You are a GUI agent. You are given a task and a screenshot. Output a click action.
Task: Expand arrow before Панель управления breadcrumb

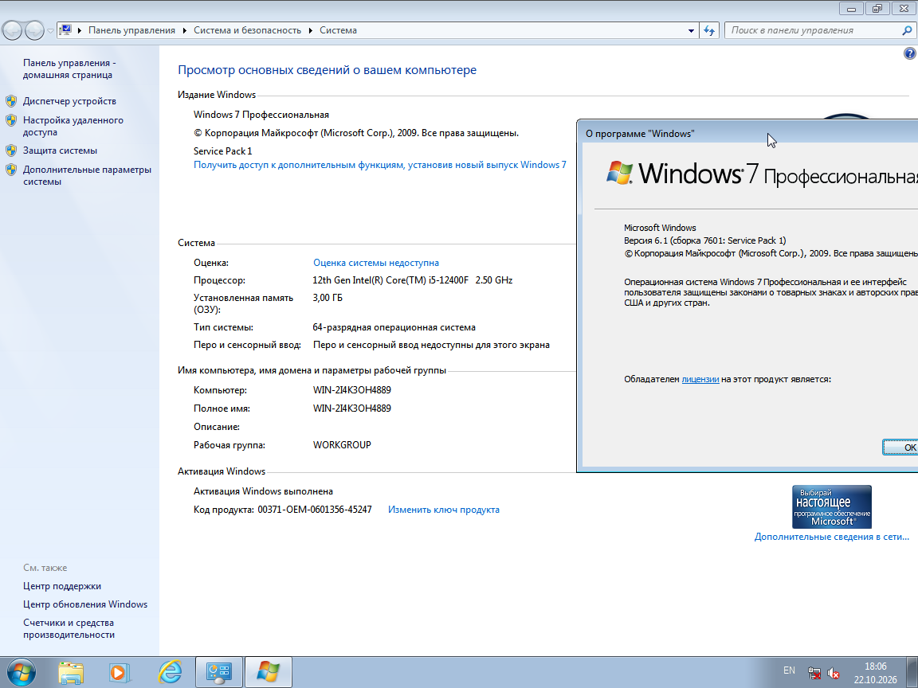[x=80, y=30]
